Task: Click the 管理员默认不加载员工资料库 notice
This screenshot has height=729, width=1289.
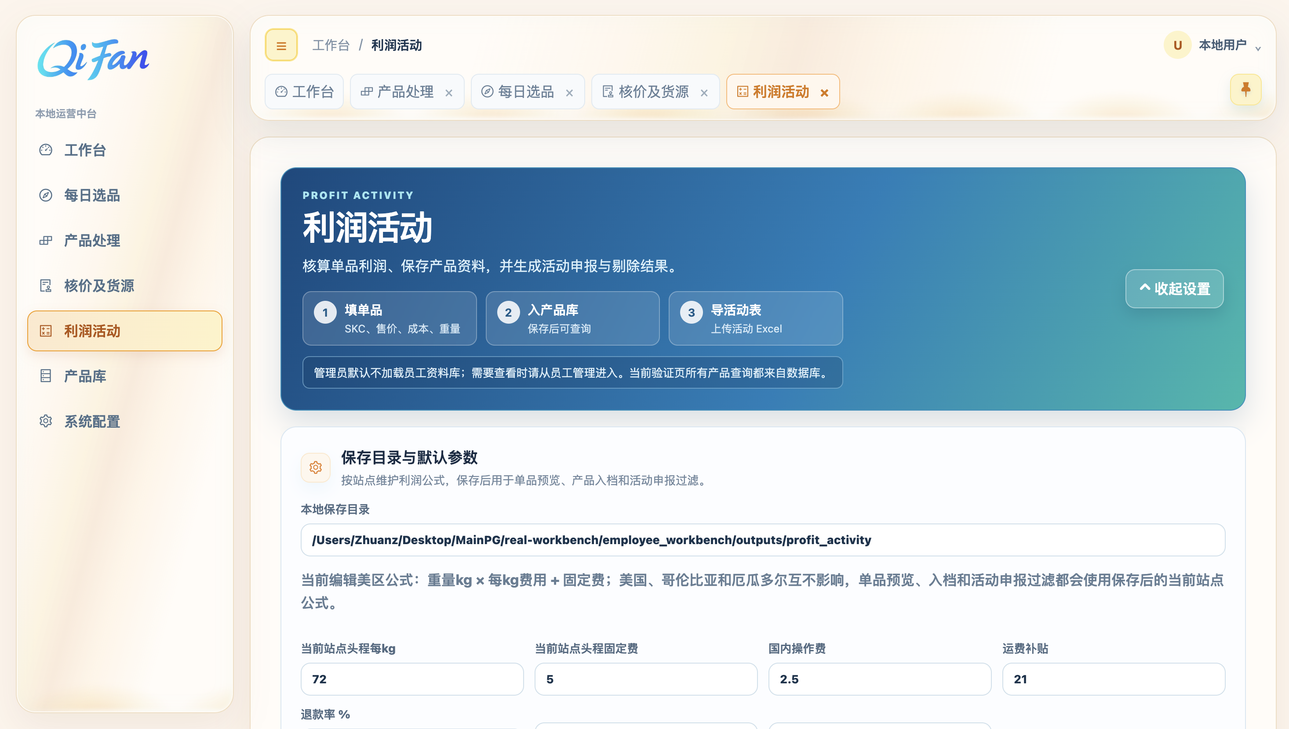Action: [x=572, y=372]
